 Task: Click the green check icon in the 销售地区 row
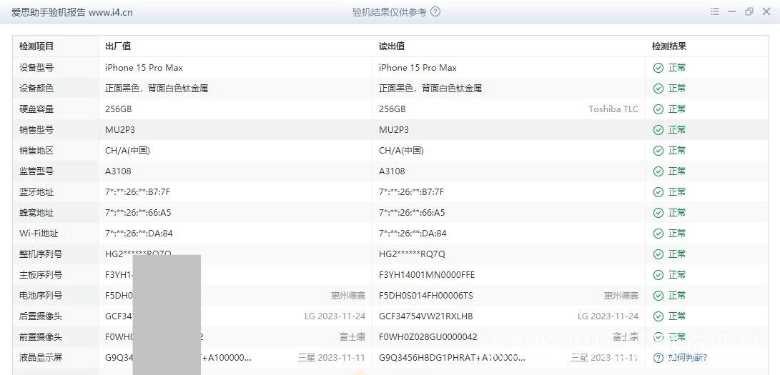point(658,151)
